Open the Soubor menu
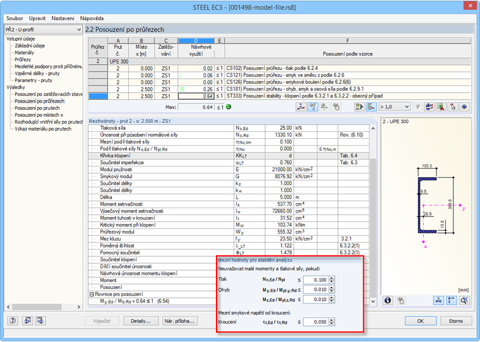The height and width of the screenshot is (342, 480). [x=15, y=18]
